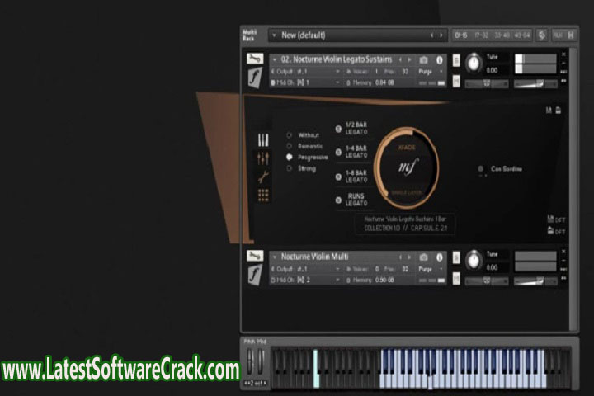
Task: Toggle the RUNS LEGATO switch
Action: pyautogui.click(x=339, y=200)
